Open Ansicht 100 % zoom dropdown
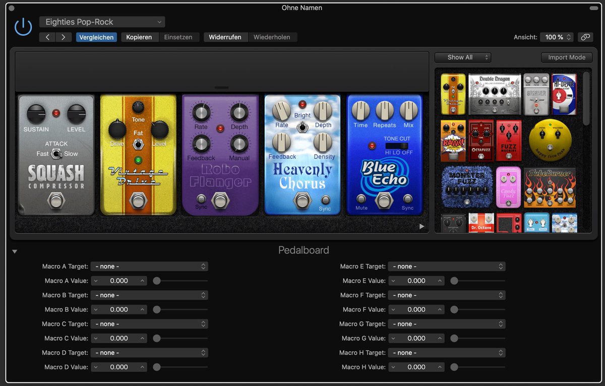 click(557, 37)
